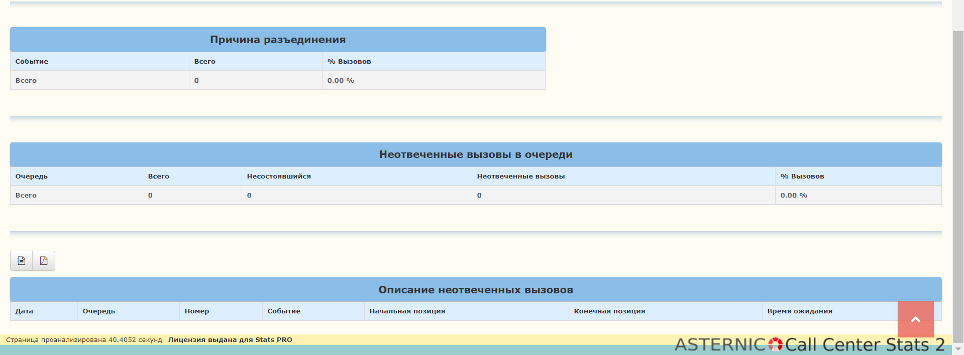Sort by Номер column header
Viewport: 964px width, 355px height.
(x=197, y=311)
